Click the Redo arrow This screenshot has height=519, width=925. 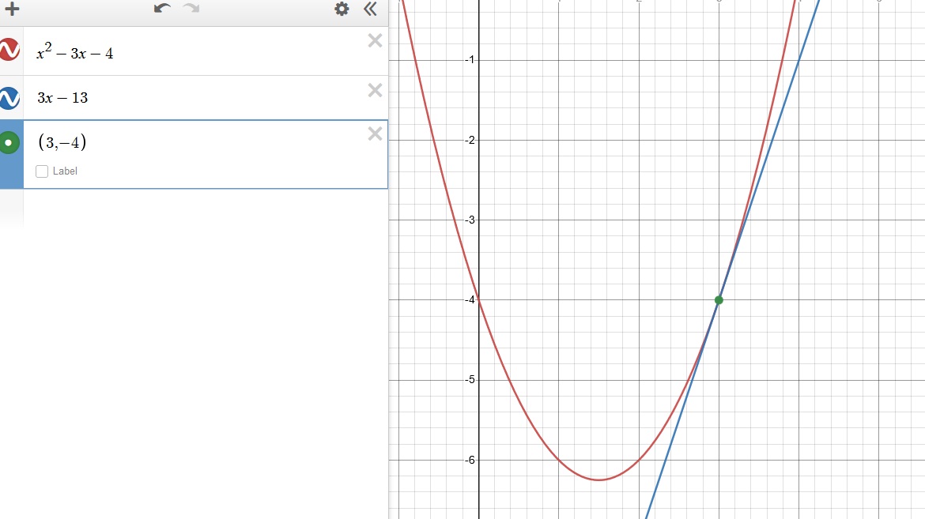(191, 9)
